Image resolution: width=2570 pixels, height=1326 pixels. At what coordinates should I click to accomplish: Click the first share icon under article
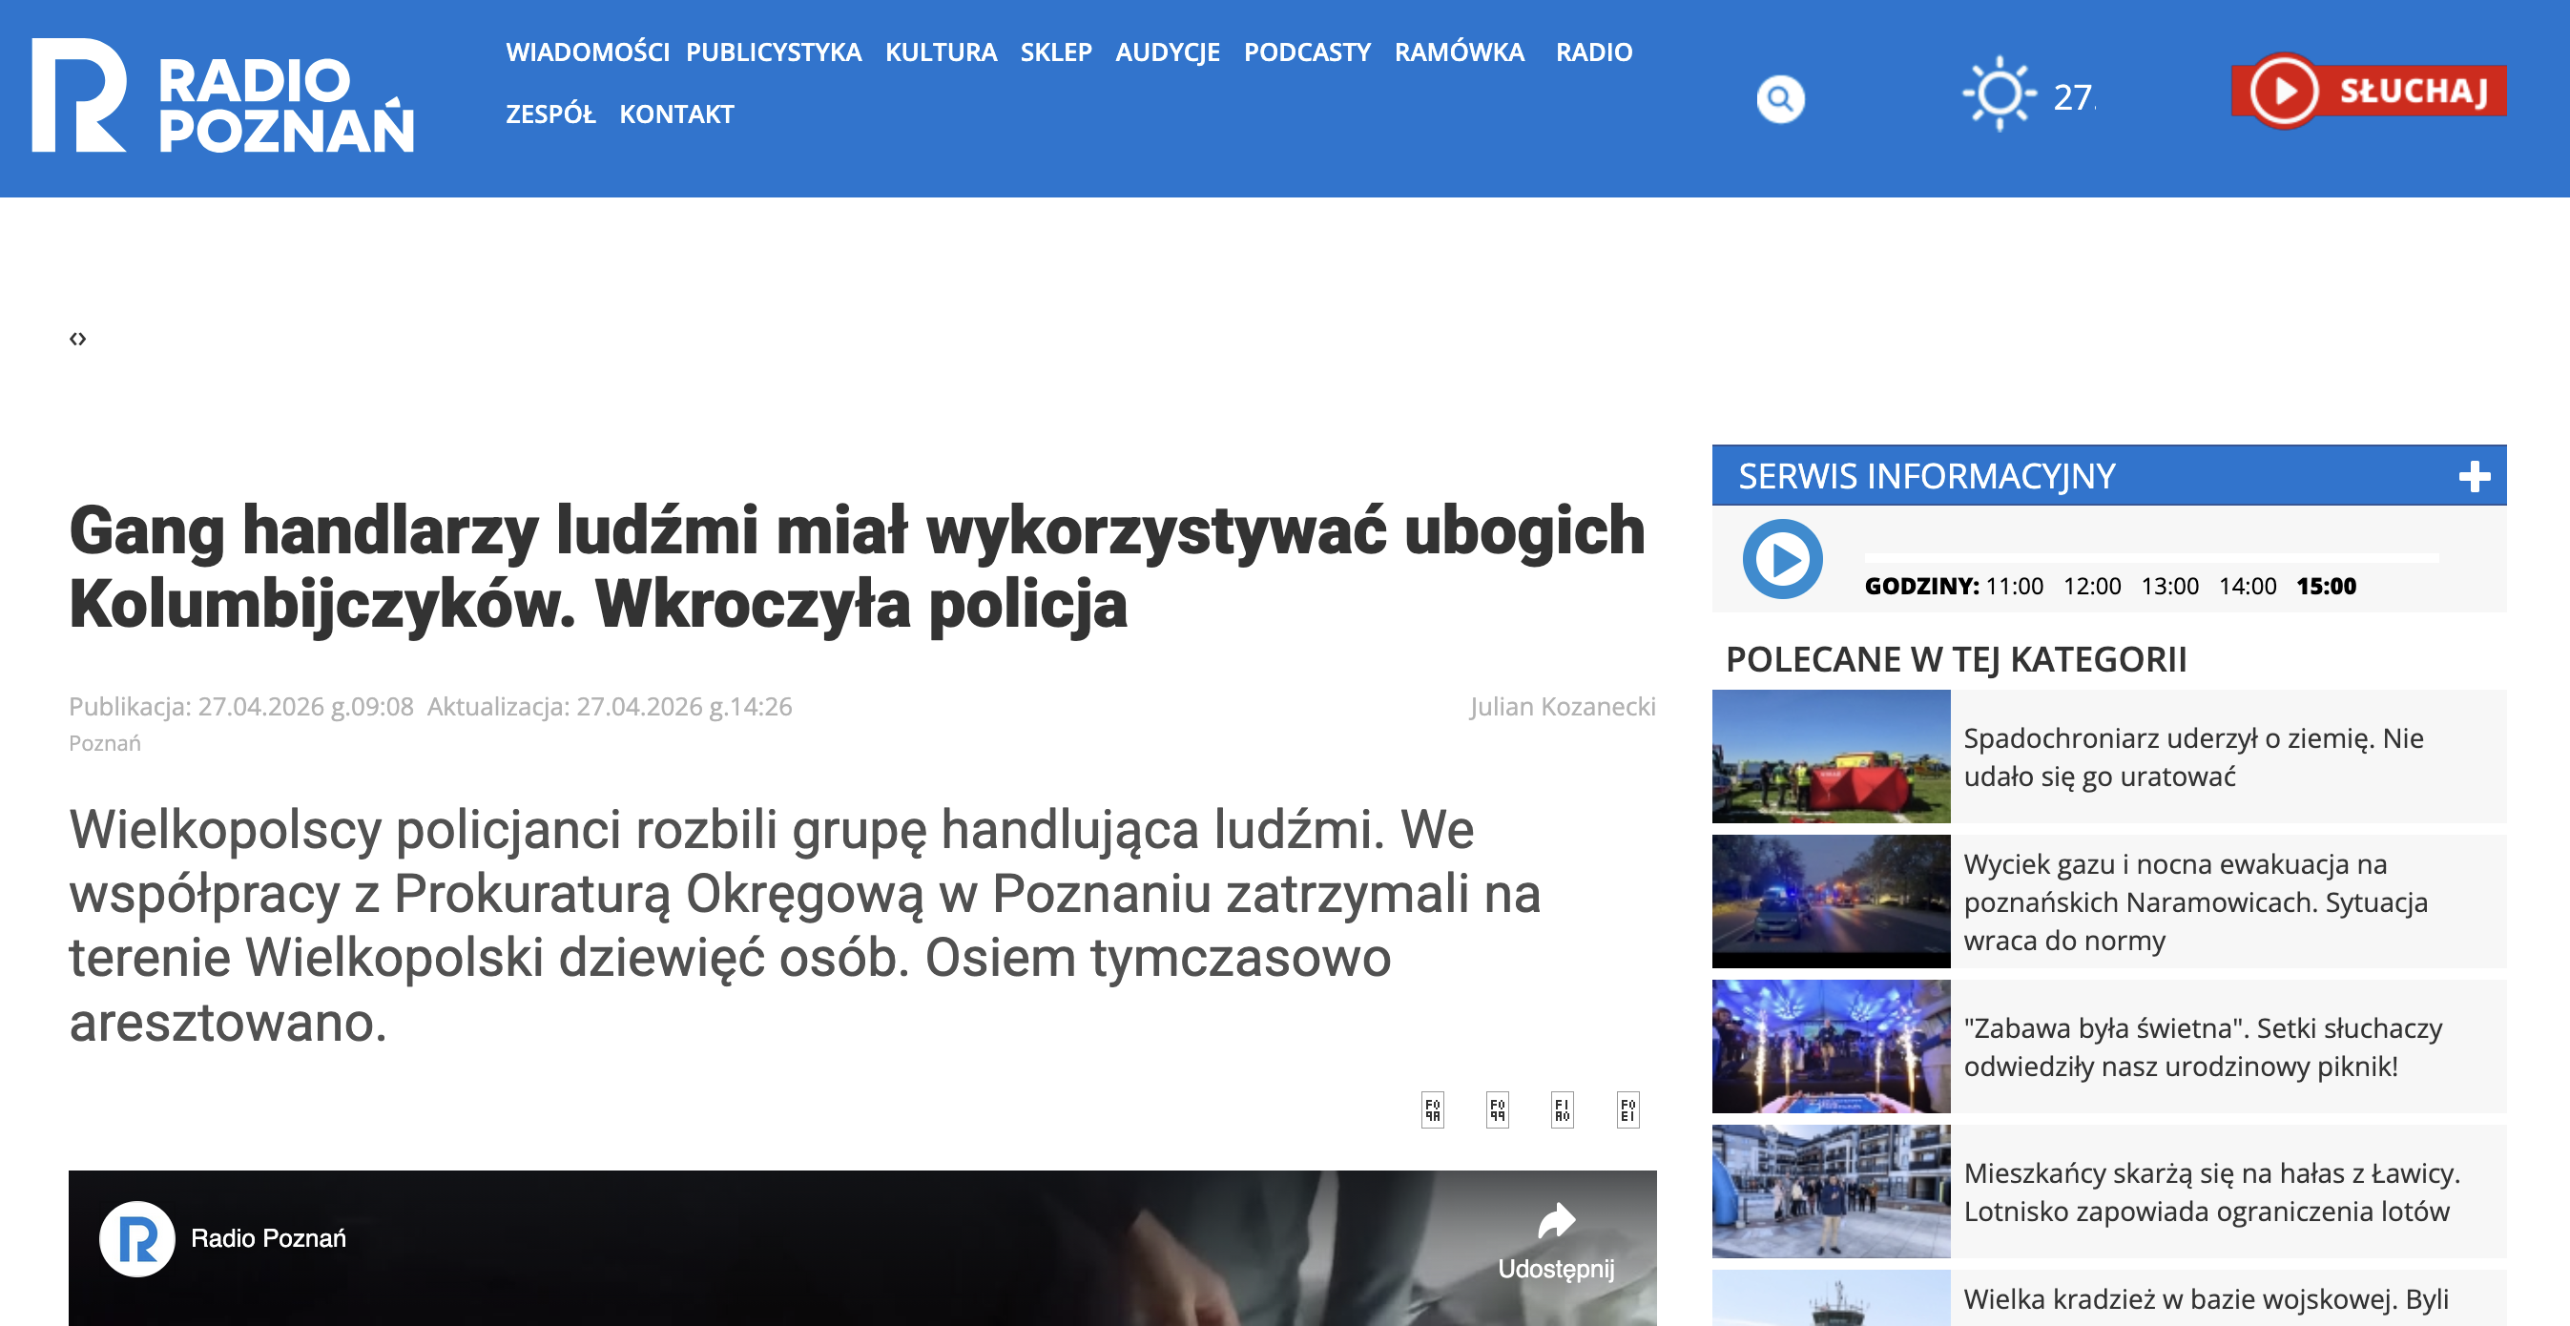click(x=1433, y=1108)
